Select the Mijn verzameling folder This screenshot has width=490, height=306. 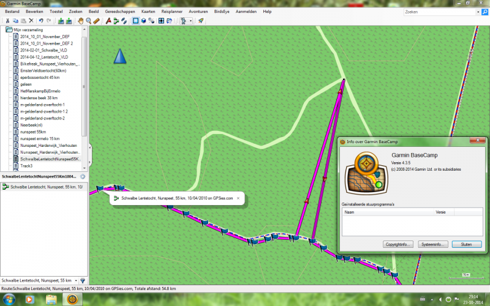(x=28, y=29)
